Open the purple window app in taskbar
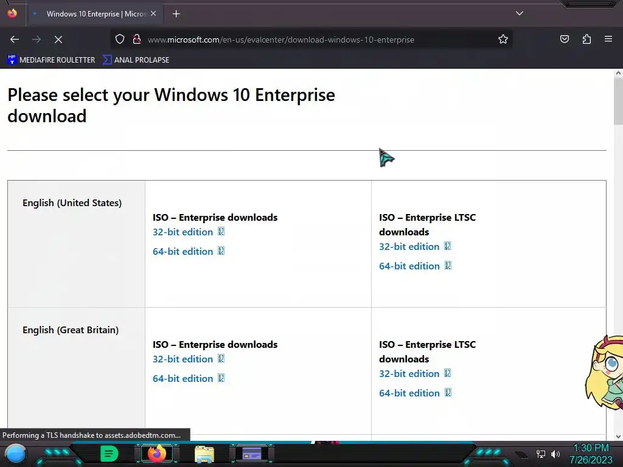The image size is (623, 467). coord(252,454)
